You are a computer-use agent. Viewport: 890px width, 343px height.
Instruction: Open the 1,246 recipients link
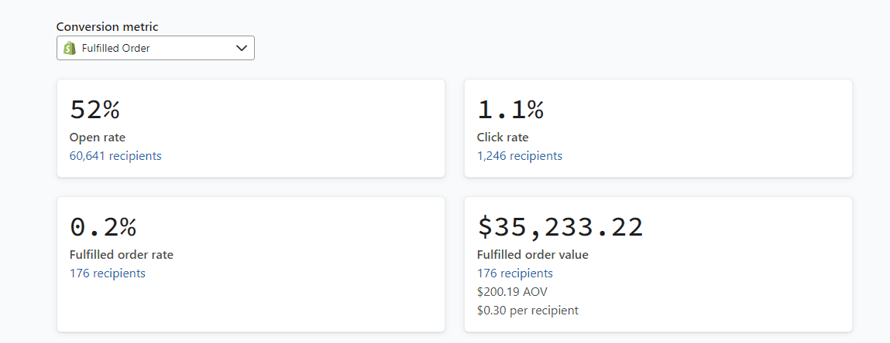[x=520, y=156]
